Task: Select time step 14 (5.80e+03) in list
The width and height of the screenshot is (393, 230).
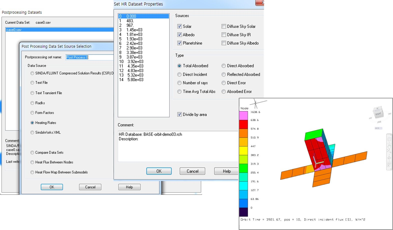Action: (x=144, y=80)
